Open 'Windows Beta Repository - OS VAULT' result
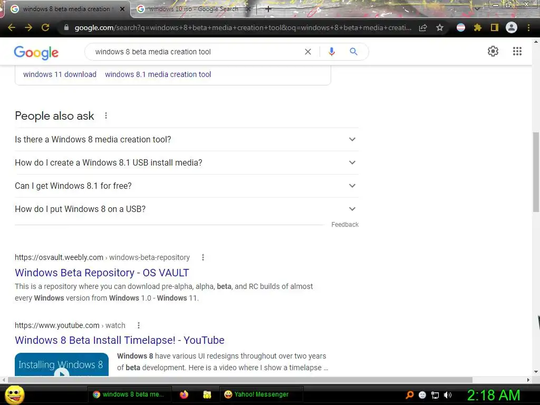Screen dimensions: 540x405 pyautogui.click(x=102, y=273)
